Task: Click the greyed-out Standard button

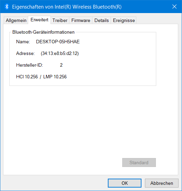Action: tap(139, 162)
